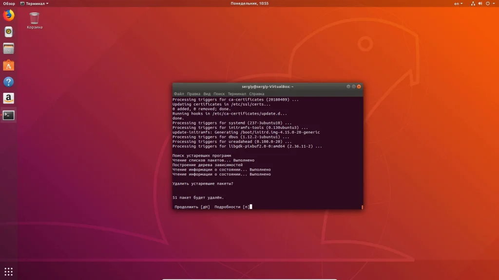The image size is (499, 280).
Task: Click the Help question mark icon
Action: tap(8, 82)
